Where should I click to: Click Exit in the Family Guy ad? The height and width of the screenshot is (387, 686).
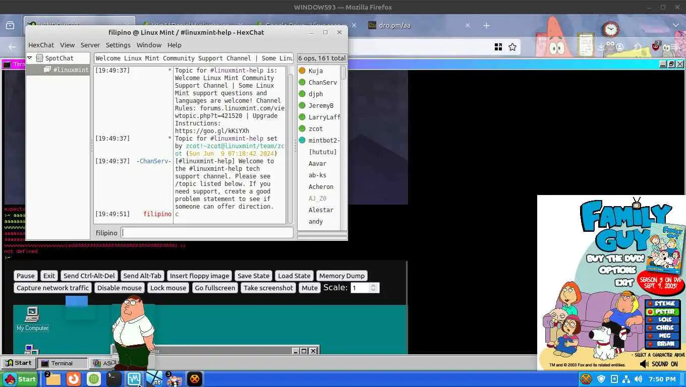point(623,283)
